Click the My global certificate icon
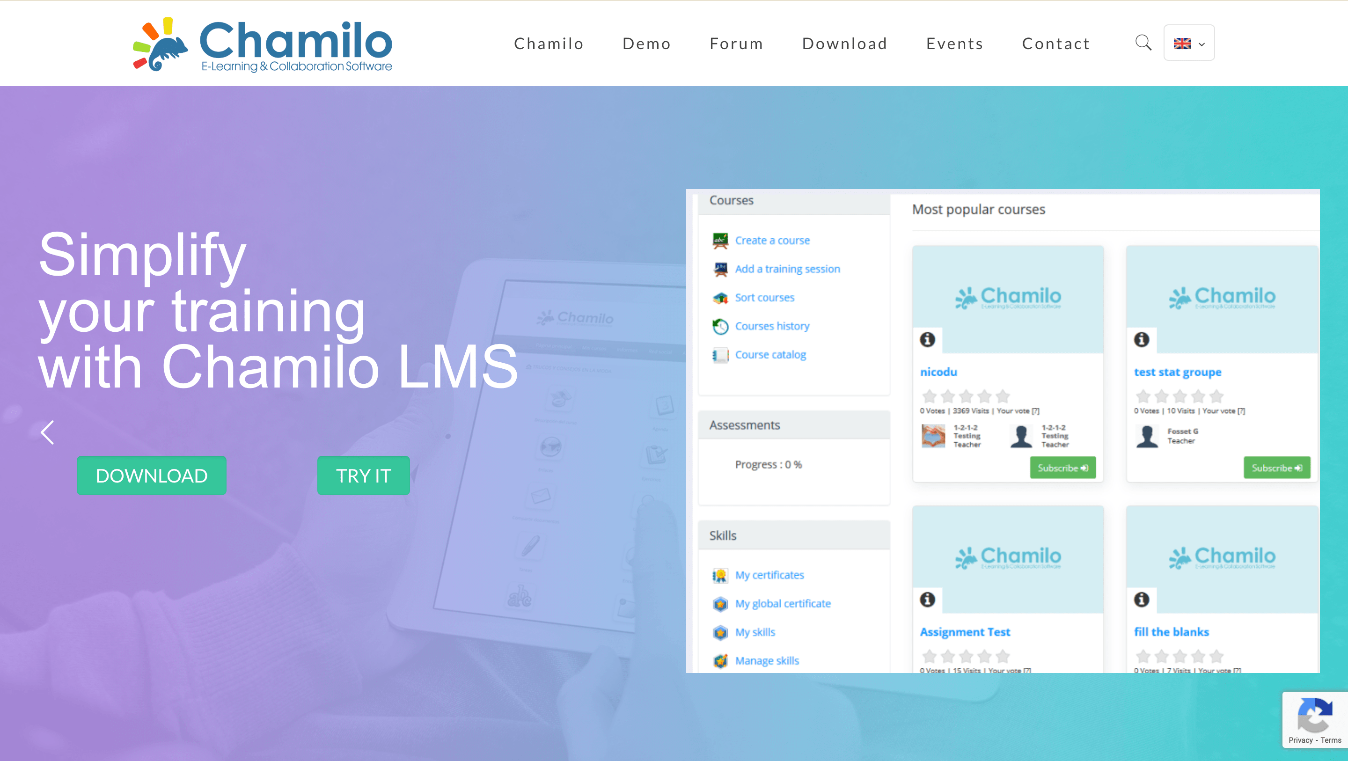 click(720, 603)
